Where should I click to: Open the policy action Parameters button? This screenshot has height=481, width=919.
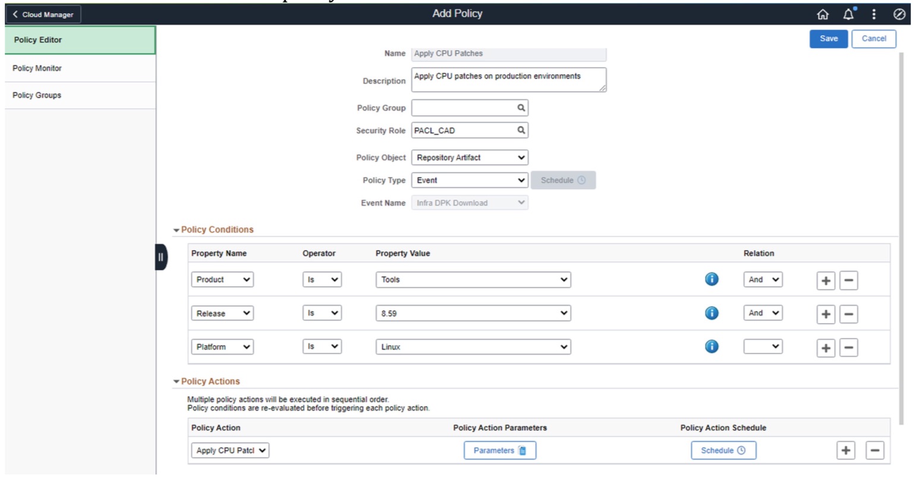[499, 451]
